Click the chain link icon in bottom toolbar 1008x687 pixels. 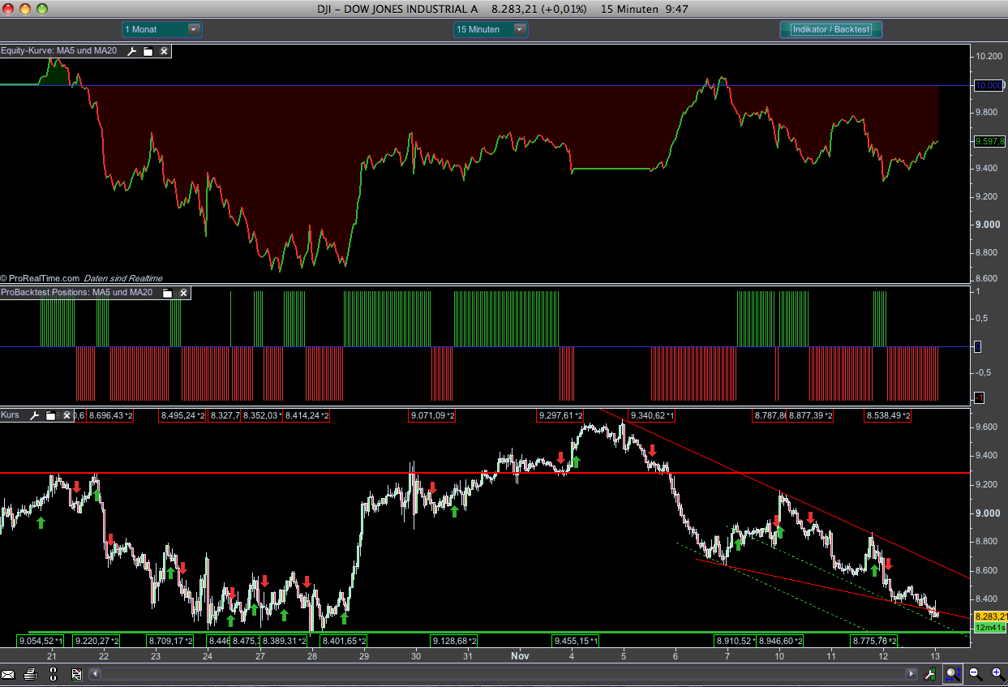[x=54, y=674]
